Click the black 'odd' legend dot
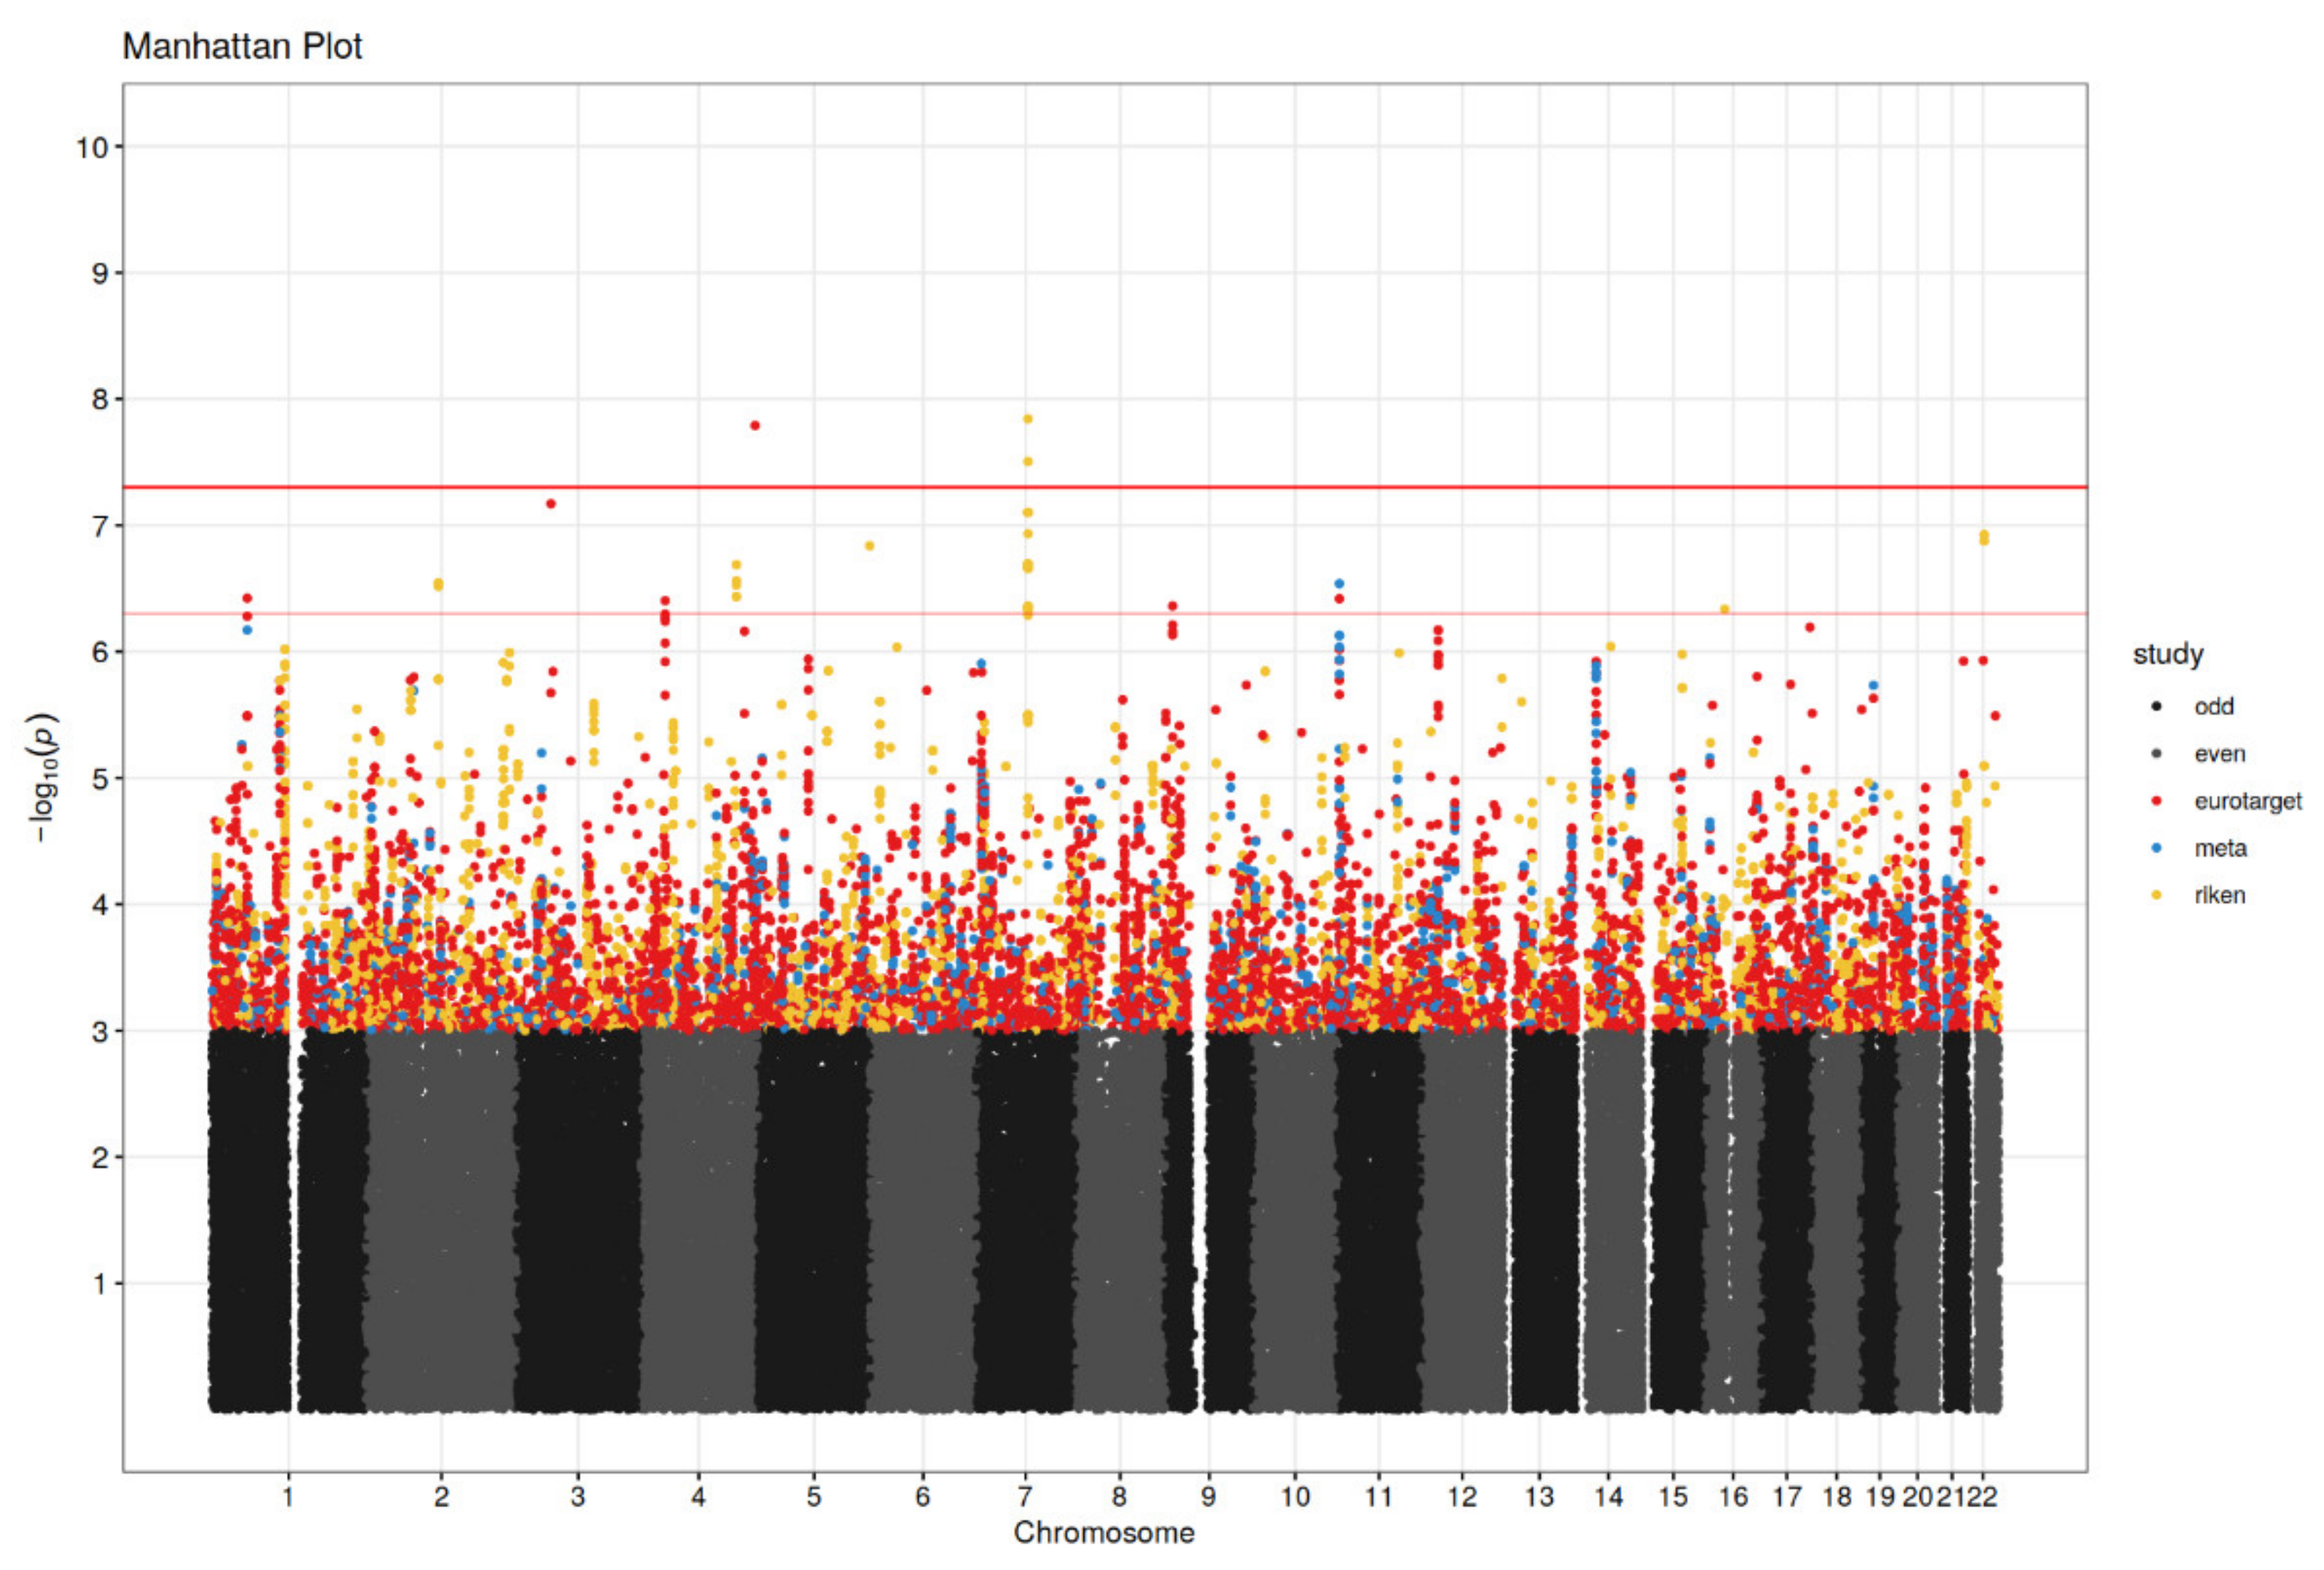The width and height of the screenshot is (2324, 1570). tap(2156, 706)
